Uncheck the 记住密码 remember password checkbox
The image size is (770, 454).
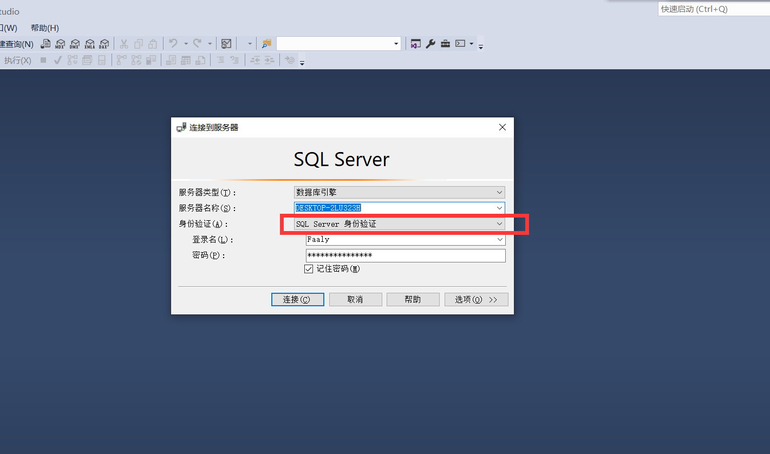[309, 268]
